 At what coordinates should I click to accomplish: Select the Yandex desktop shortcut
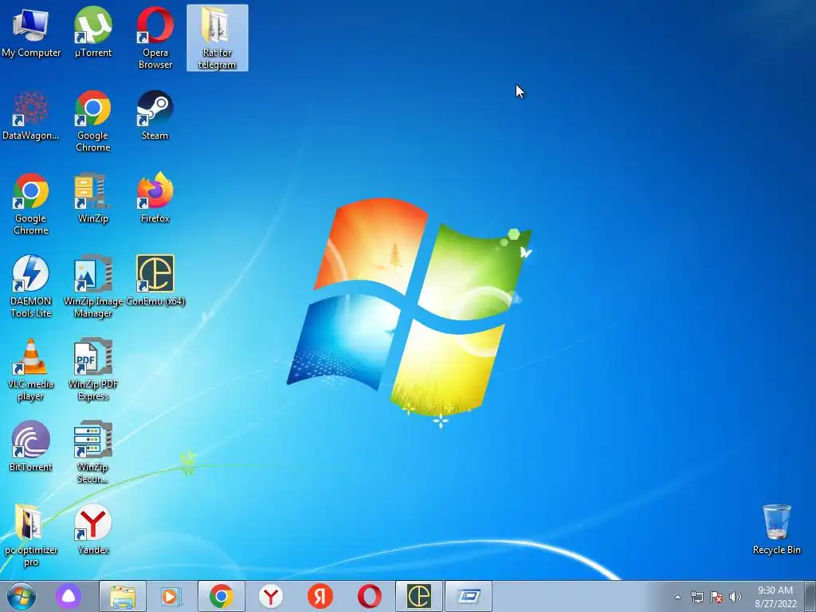pyautogui.click(x=92, y=531)
